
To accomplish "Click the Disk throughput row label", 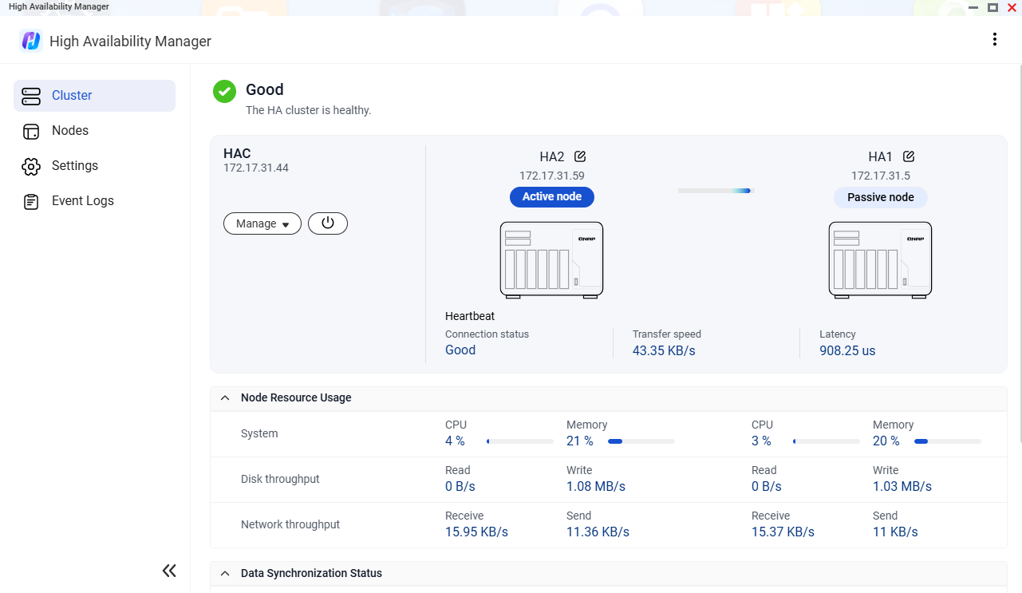I will tap(280, 479).
